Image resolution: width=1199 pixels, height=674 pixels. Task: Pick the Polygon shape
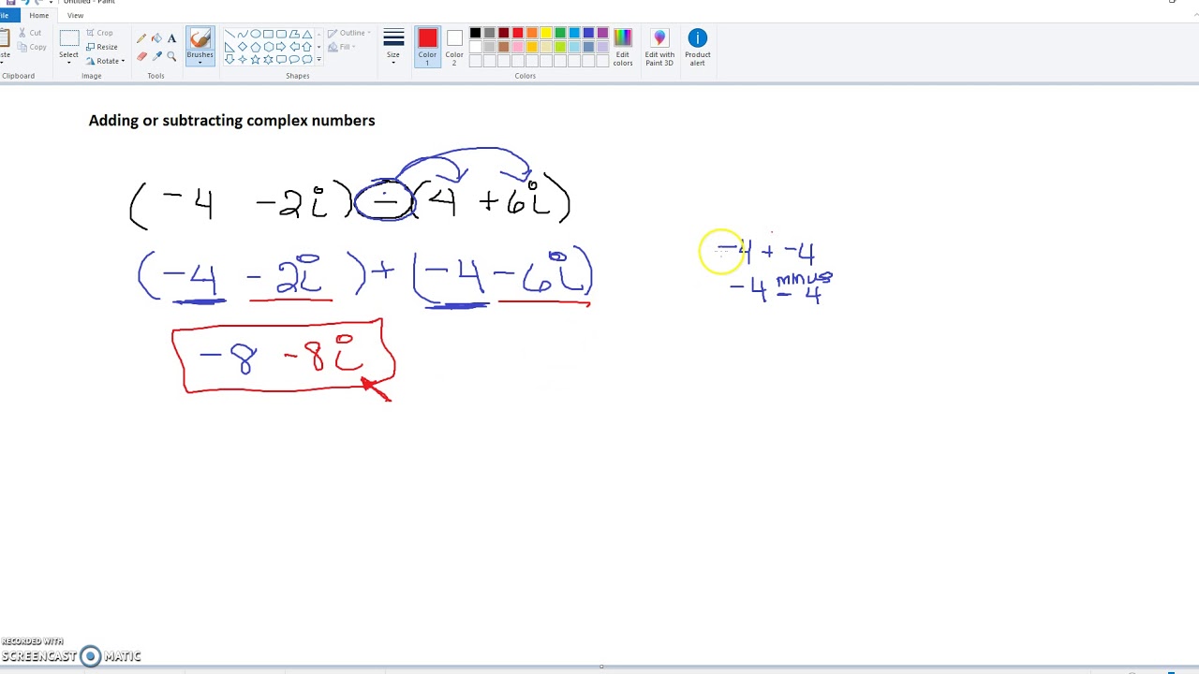coord(294,34)
